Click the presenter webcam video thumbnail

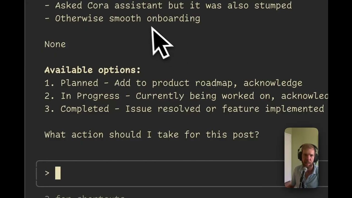301,158
